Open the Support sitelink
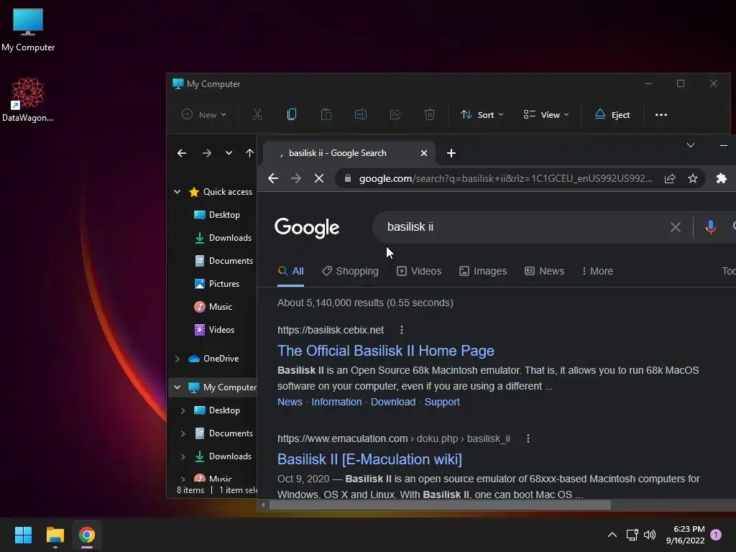 click(442, 402)
